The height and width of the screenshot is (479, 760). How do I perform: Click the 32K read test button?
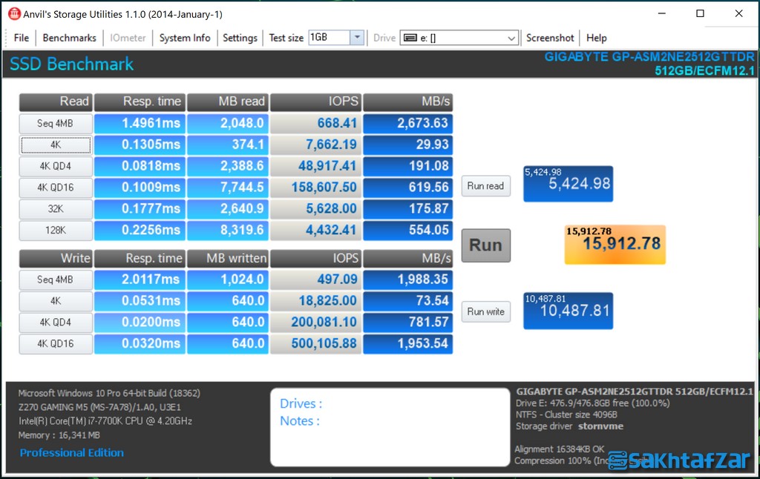click(56, 209)
